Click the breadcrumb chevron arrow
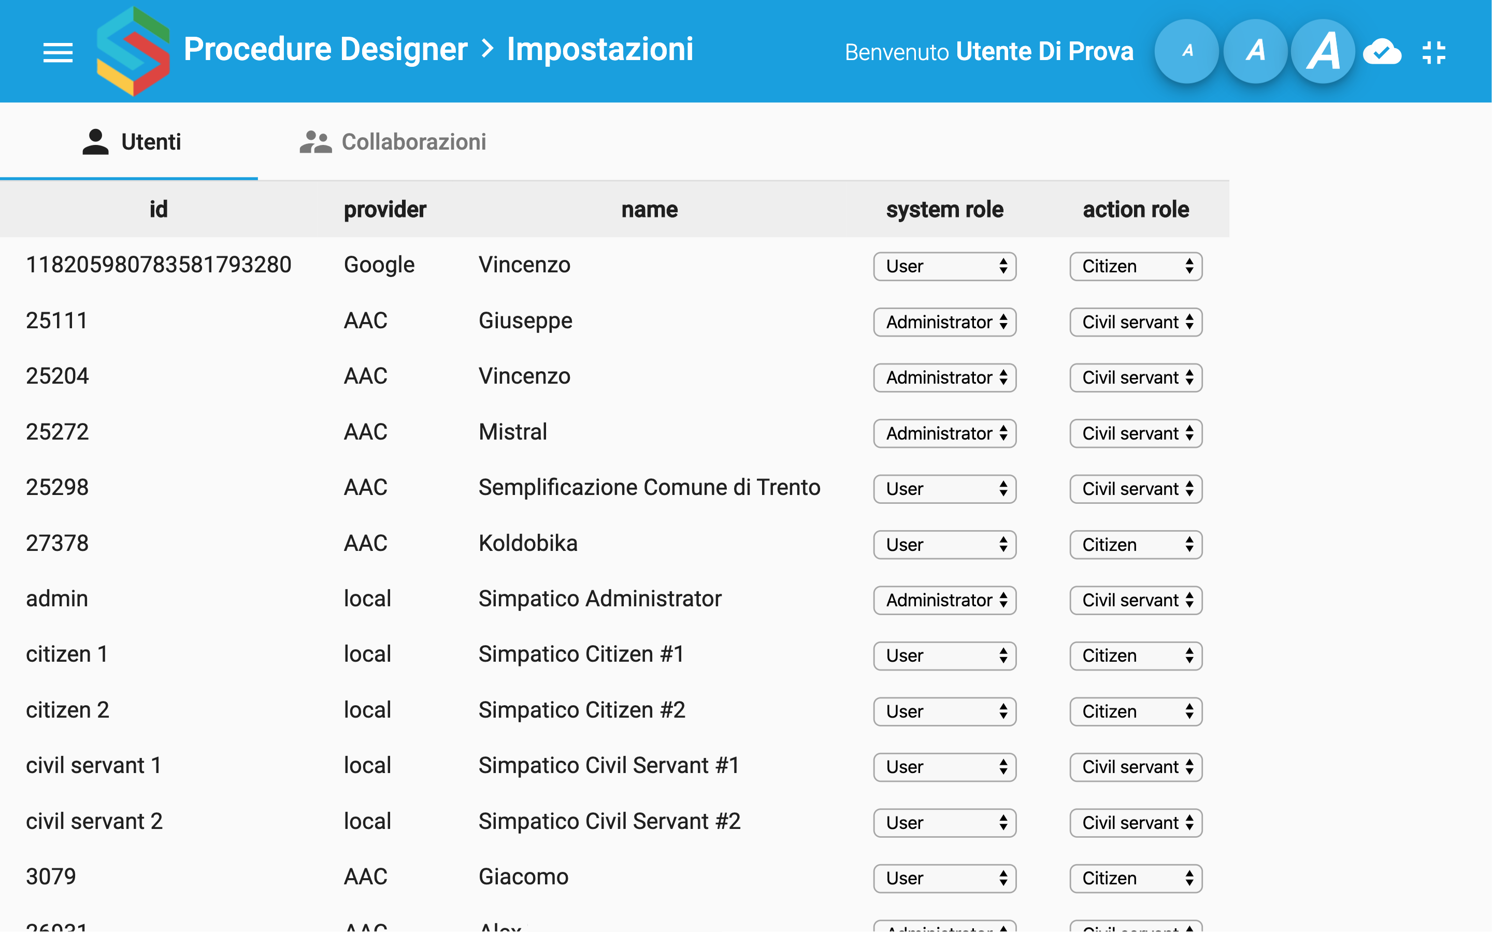The image size is (1492, 932). 487,49
